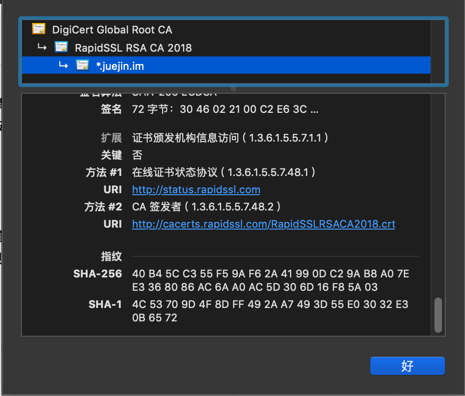
Task: Click the DigiCert Global Root CA certificate icon
Action: tap(39, 29)
